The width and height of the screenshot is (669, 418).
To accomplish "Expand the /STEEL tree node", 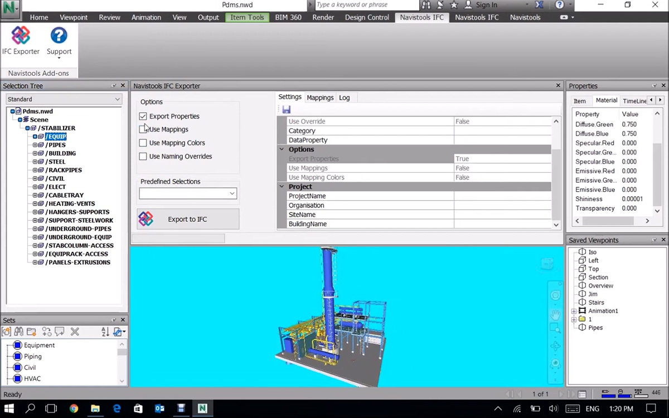I will pyautogui.click(x=35, y=162).
